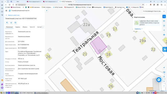Switch to first Реестр федерального browser tab
The width and height of the screenshot is (167, 94).
tap(34, 2)
